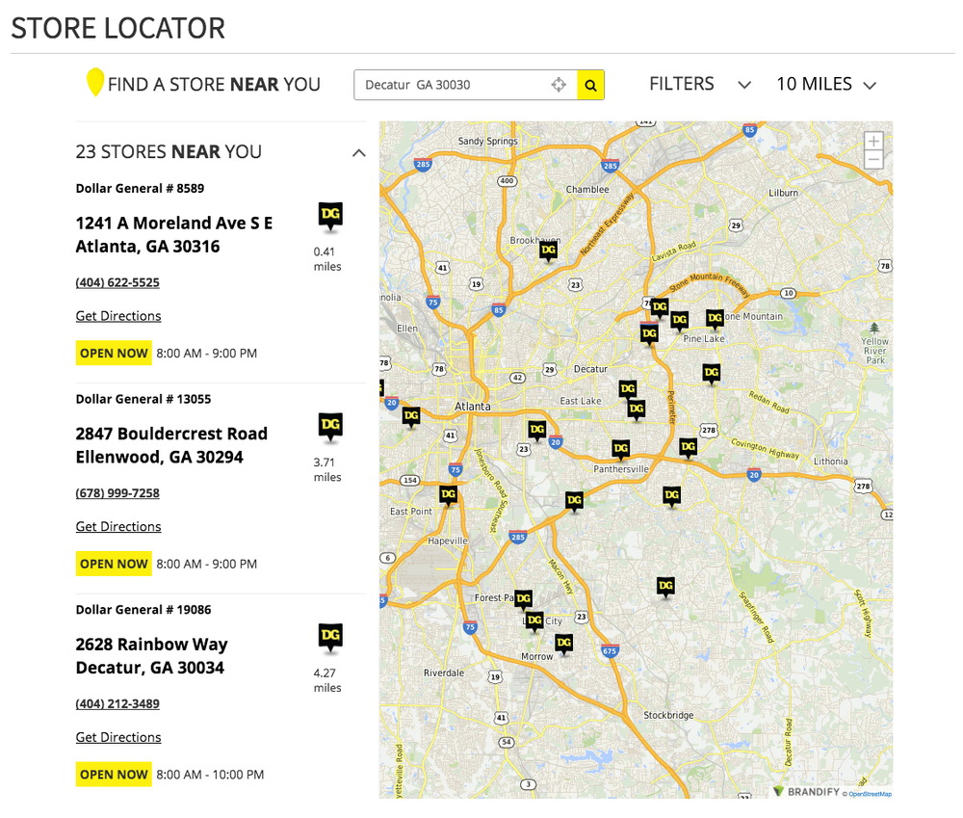The width and height of the screenshot is (963, 818).
Task: Click the yellow search magnifier button
Action: [590, 85]
